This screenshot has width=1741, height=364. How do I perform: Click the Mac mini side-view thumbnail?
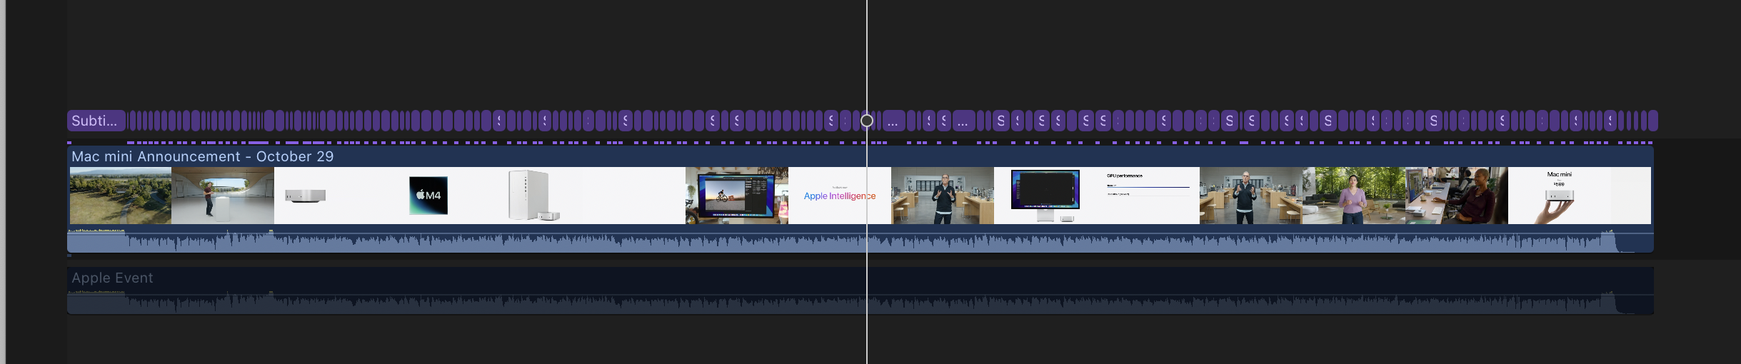click(x=326, y=196)
